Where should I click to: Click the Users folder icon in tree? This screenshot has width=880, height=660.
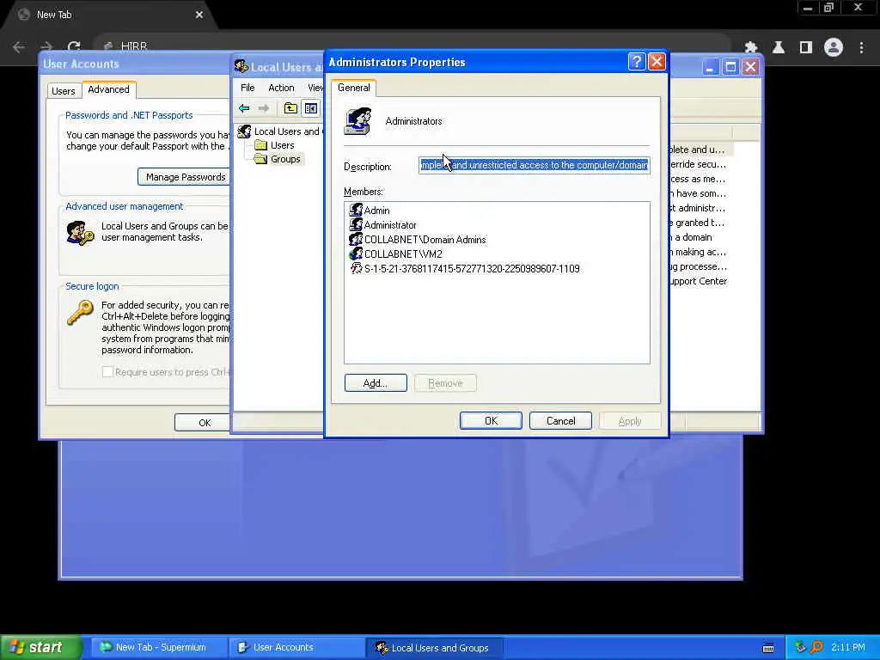click(260, 145)
